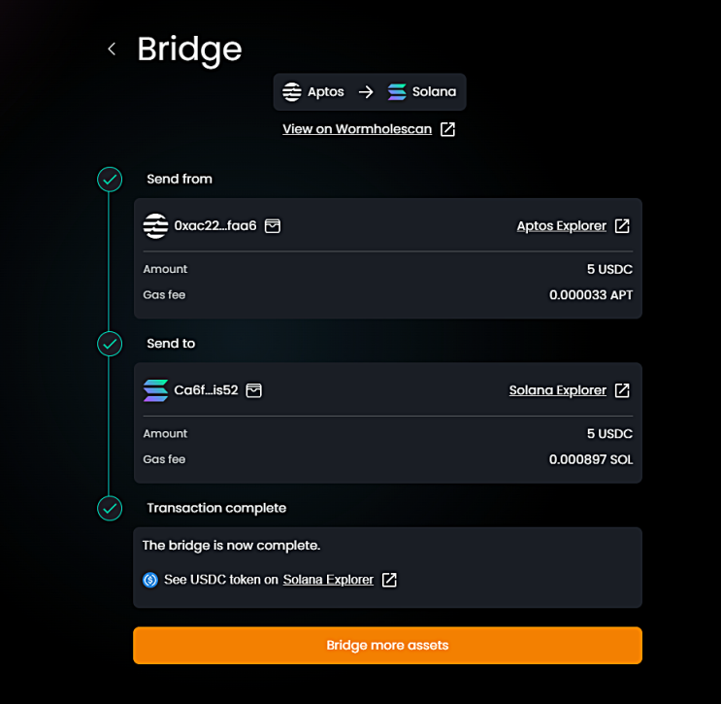
Task: Open Solana Explorer link in Send to card
Action: point(557,390)
